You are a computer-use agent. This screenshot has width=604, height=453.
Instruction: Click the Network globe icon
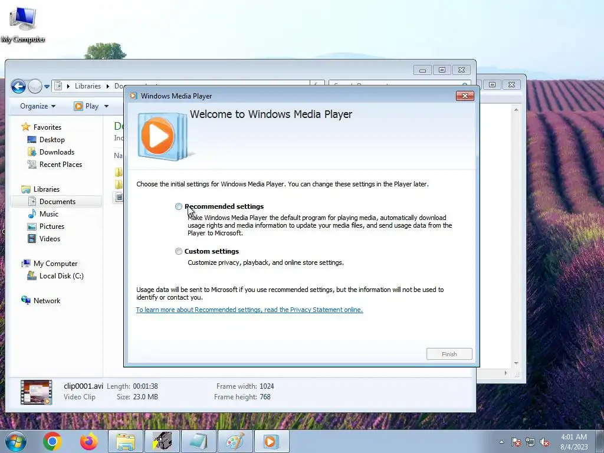point(26,300)
